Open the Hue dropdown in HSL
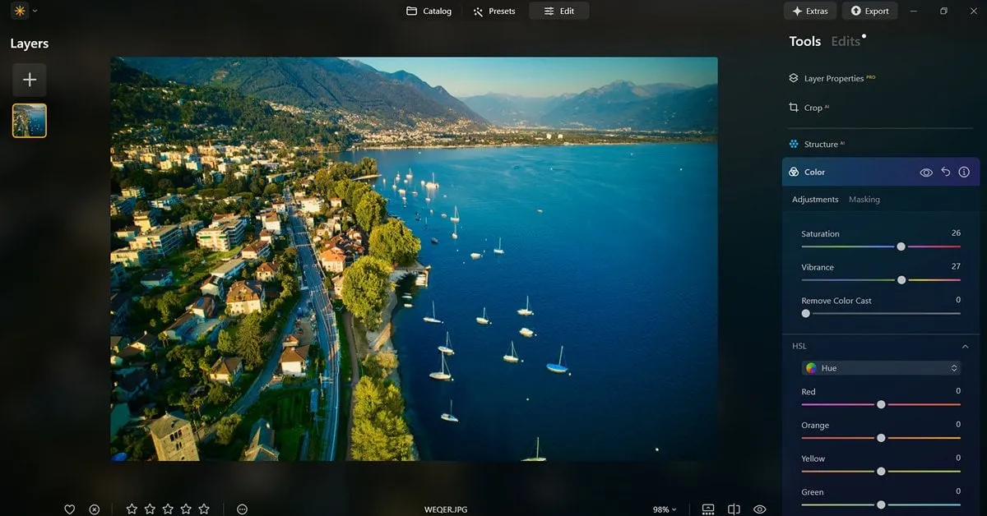 [x=881, y=368]
